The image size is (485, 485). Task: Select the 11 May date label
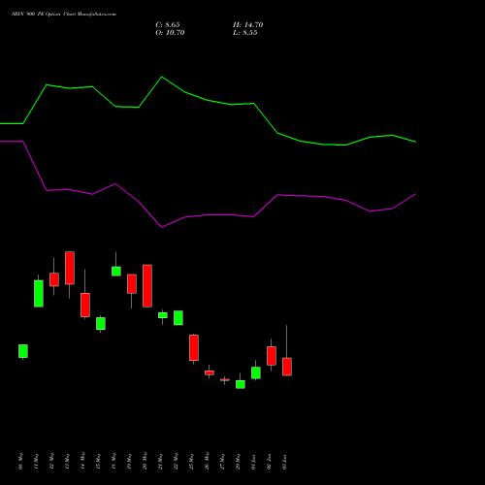click(x=36, y=461)
